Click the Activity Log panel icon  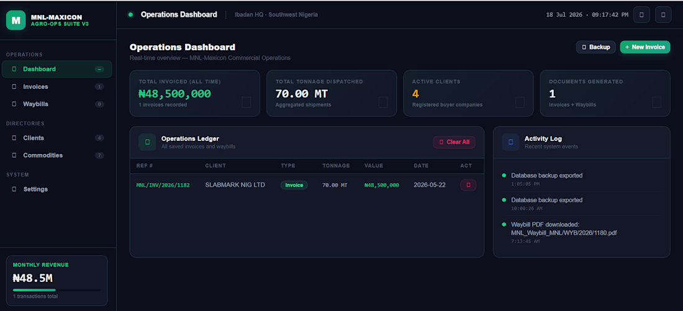coord(510,142)
